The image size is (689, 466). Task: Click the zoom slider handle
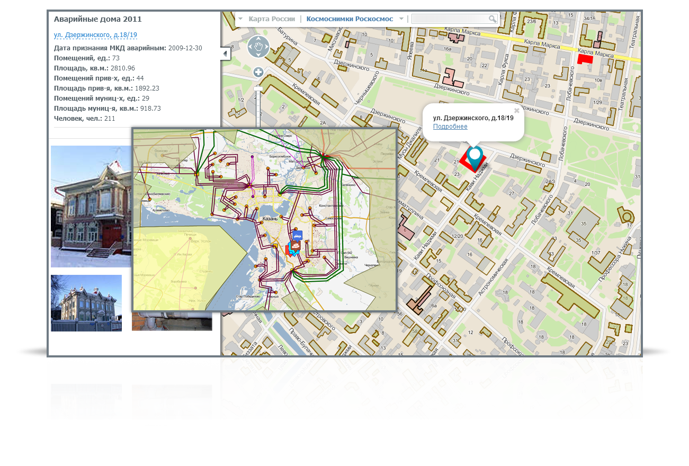point(258,88)
